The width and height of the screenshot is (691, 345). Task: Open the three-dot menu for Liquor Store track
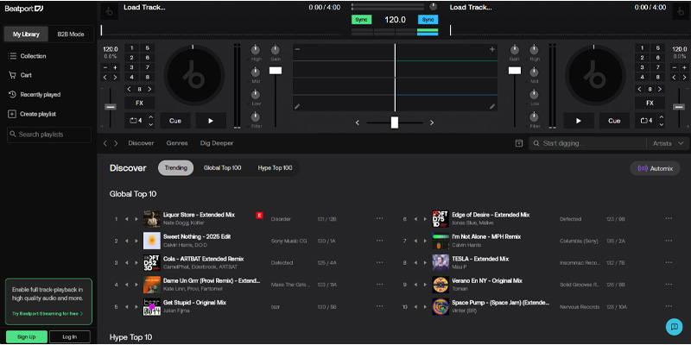(379, 218)
